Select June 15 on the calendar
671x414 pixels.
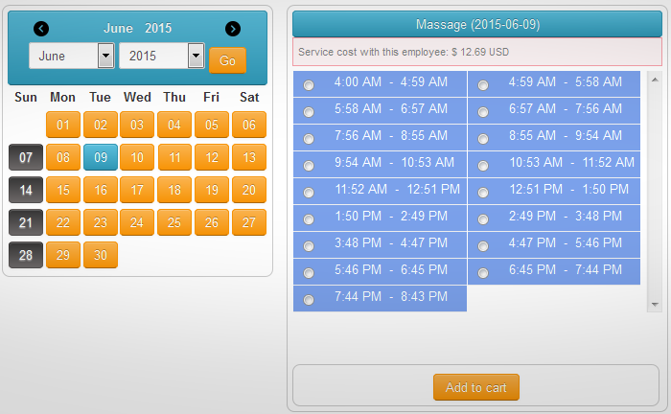[x=63, y=190]
